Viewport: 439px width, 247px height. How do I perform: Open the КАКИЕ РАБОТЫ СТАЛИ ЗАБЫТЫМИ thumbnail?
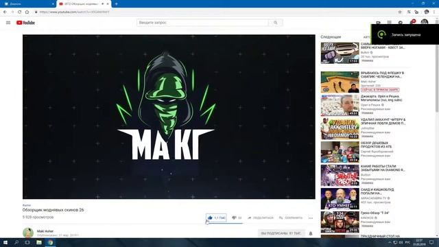click(x=340, y=176)
